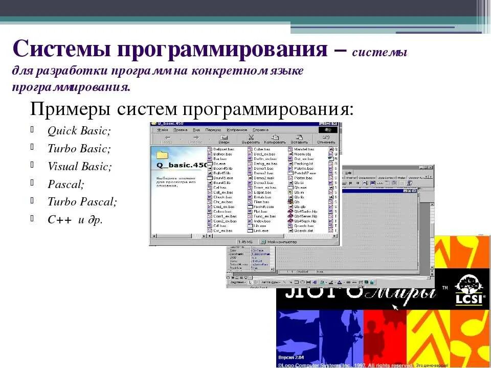The width and height of the screenshot is (491, 368).
Task: Click the left pane horizontal scrollbar
Action: [179, 236]
